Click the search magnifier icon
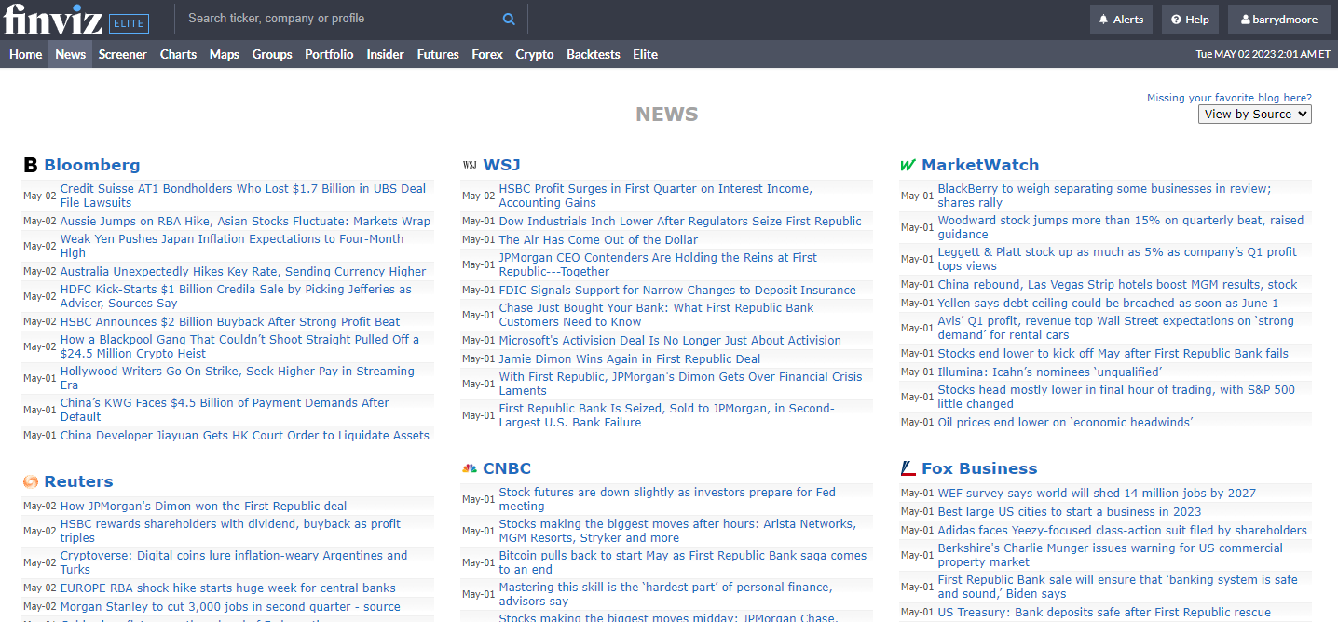This screenshot has height=622, width=1338. pyautogui.click(x=509, y=19)
